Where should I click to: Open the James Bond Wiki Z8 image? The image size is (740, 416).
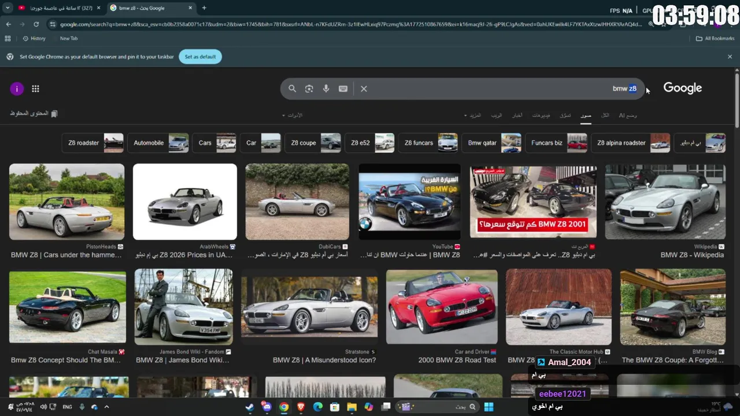coord(184,307)
